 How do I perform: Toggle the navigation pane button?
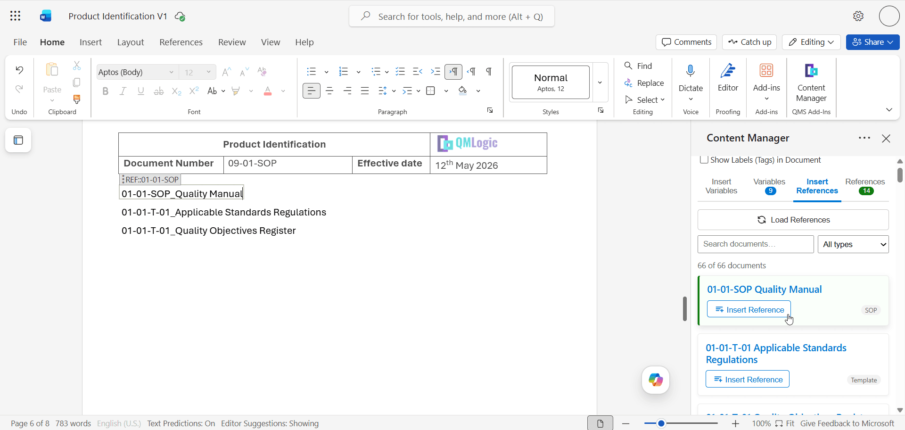18,140
